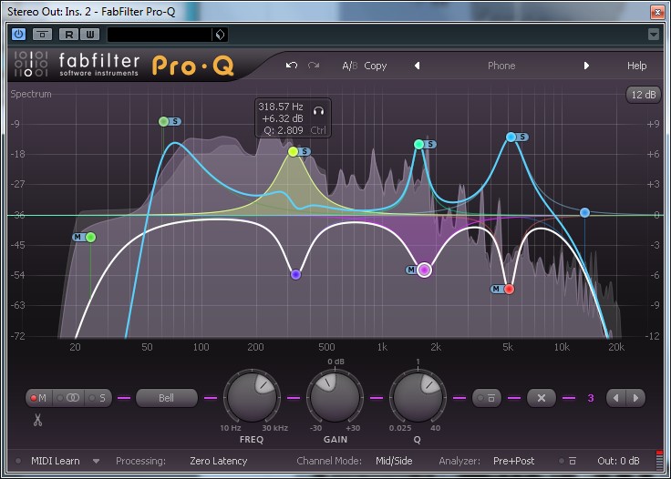Click the S badge of the yellow band
This screenshot has width=671, height=479.
coord(305,151)
